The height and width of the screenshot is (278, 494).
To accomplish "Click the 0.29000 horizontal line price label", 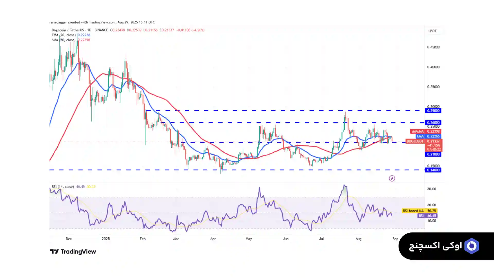I will click(433, 111).
